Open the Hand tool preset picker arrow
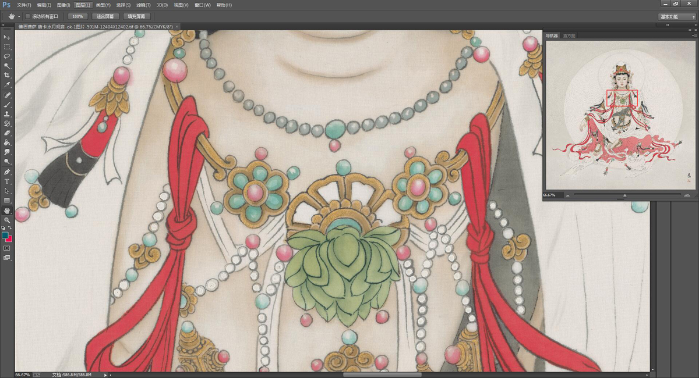This screenshot has width=699, height=378. (19, 16)
